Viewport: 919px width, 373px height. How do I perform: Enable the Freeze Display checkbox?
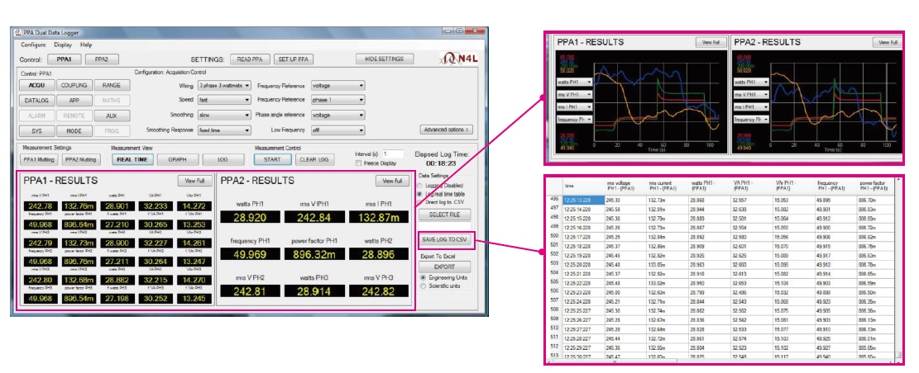pos(357,163)
